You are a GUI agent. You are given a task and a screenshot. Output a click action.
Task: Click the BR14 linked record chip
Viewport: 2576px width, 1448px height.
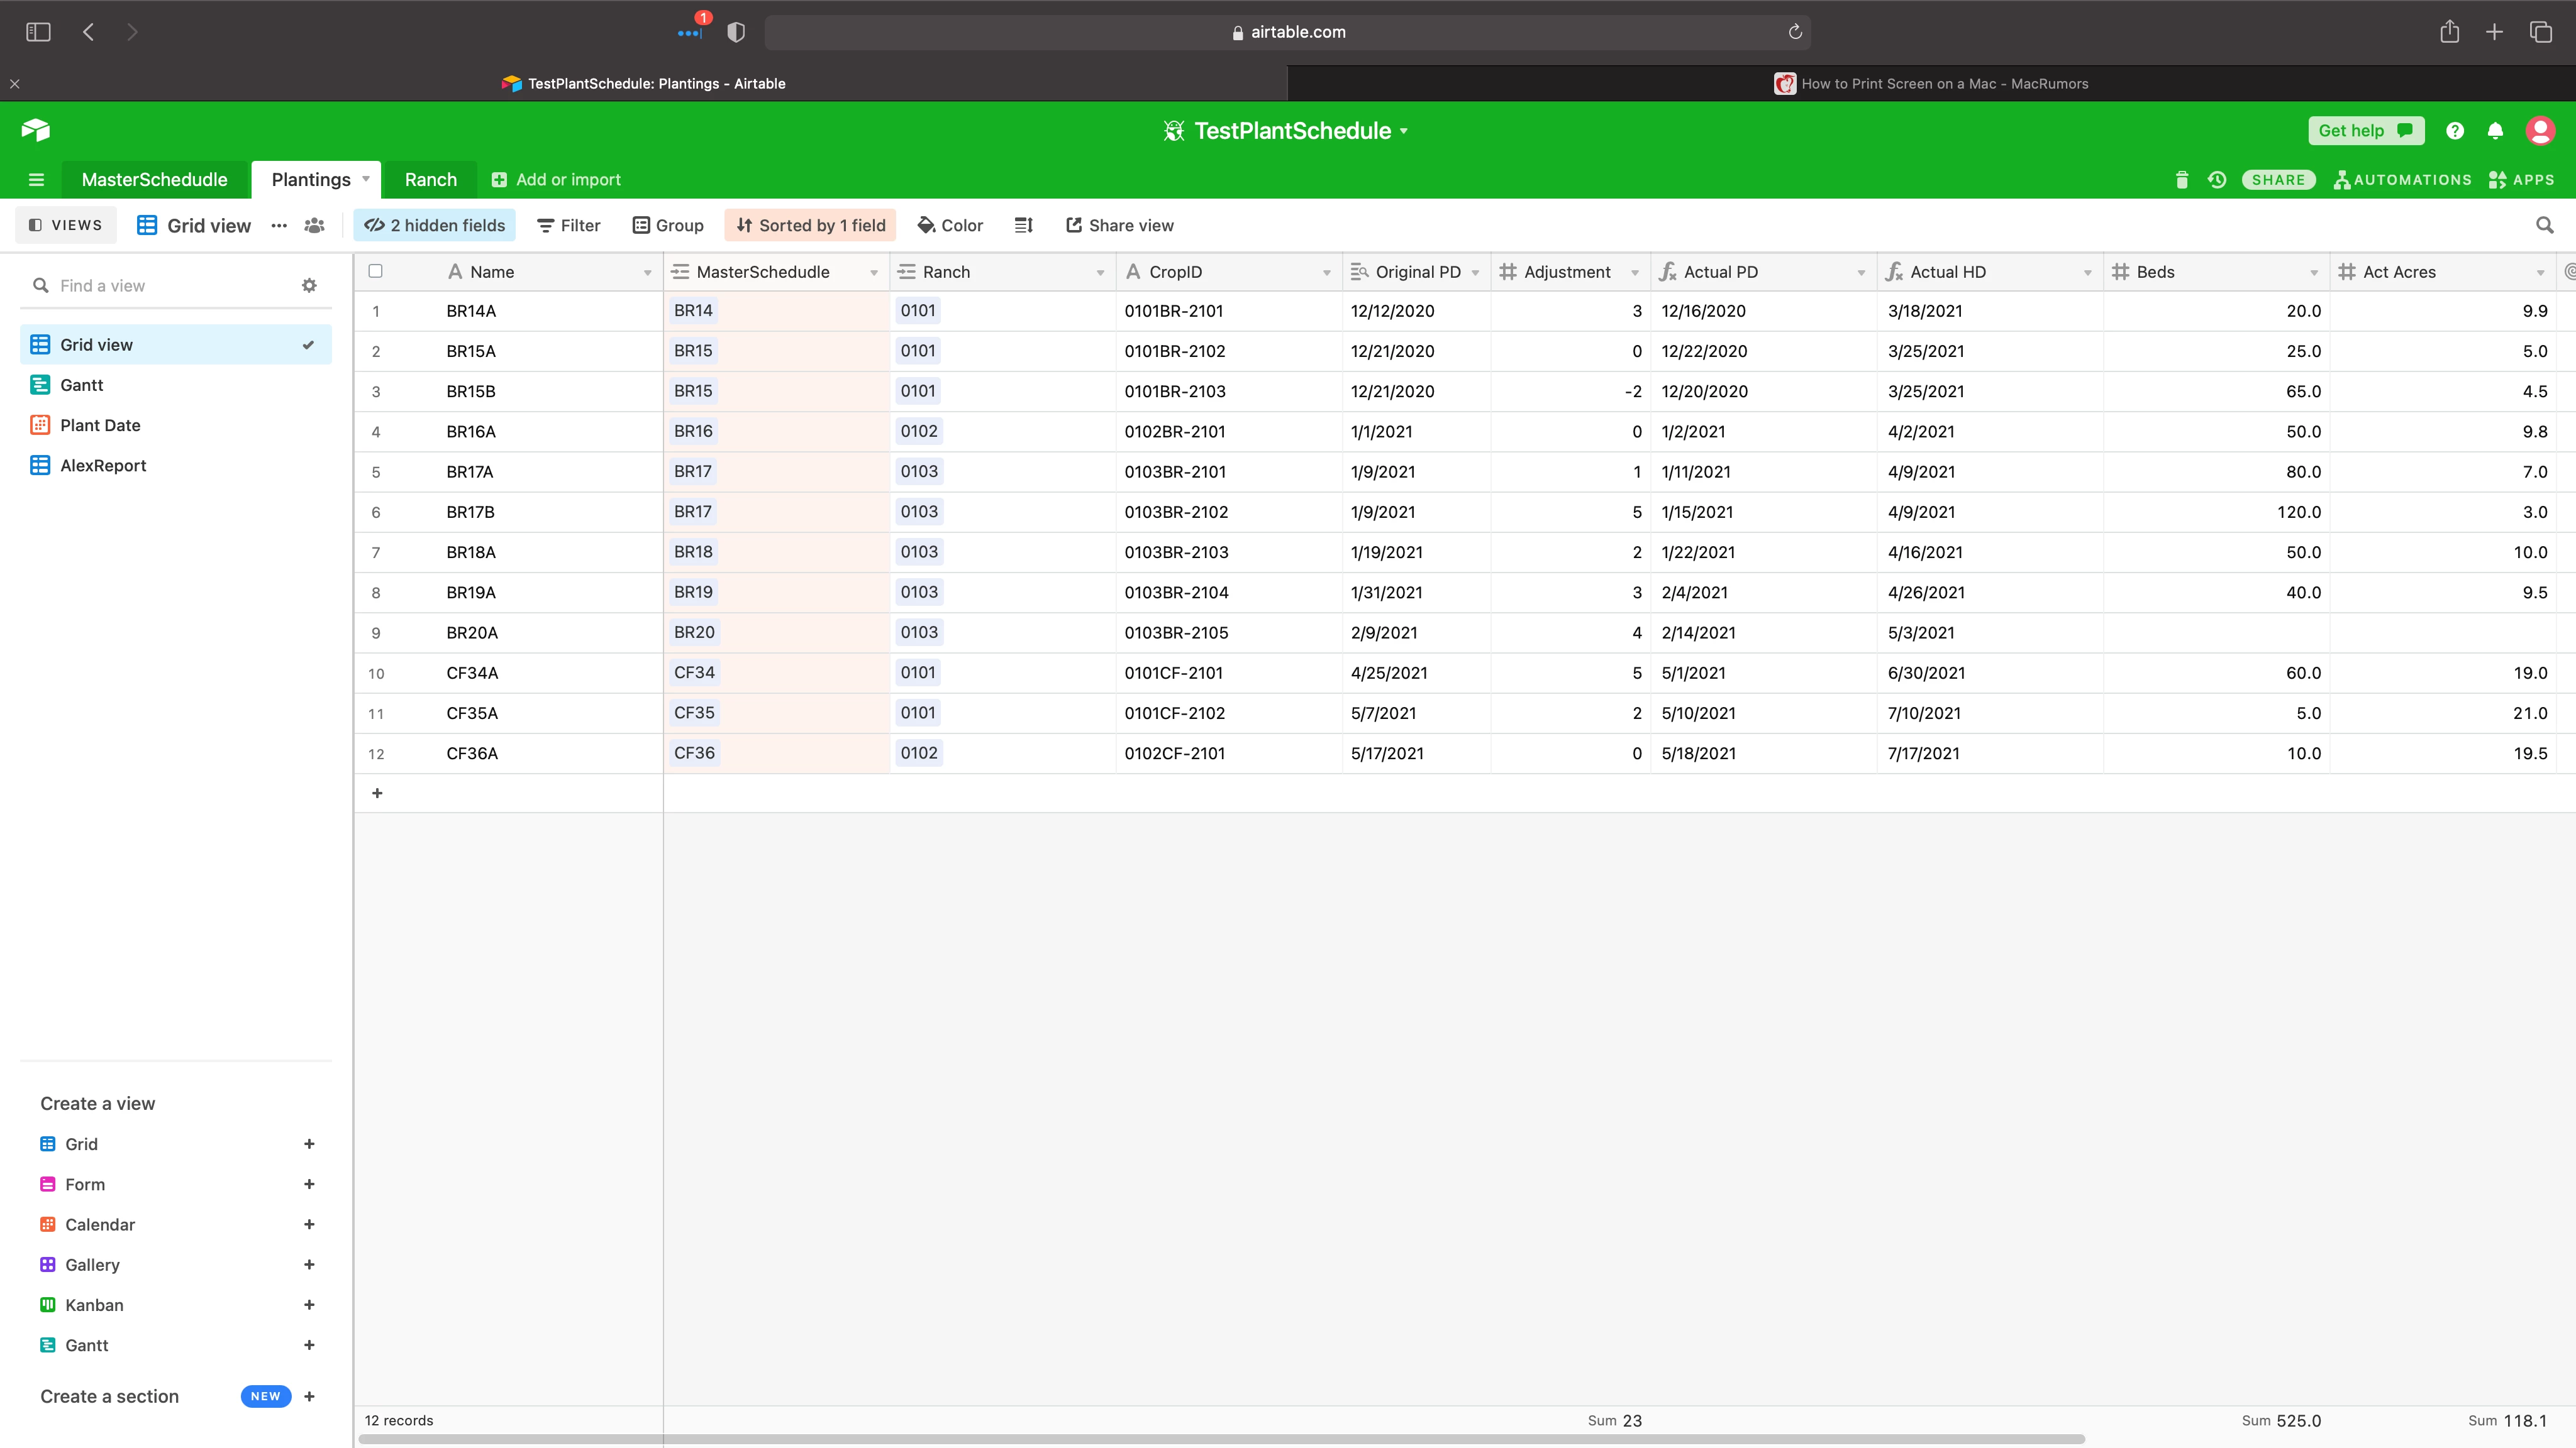[693, 311]
